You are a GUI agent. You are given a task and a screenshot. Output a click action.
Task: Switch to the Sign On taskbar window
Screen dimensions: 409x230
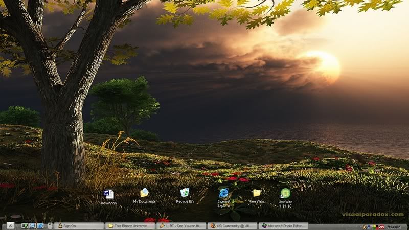[79, 226]
